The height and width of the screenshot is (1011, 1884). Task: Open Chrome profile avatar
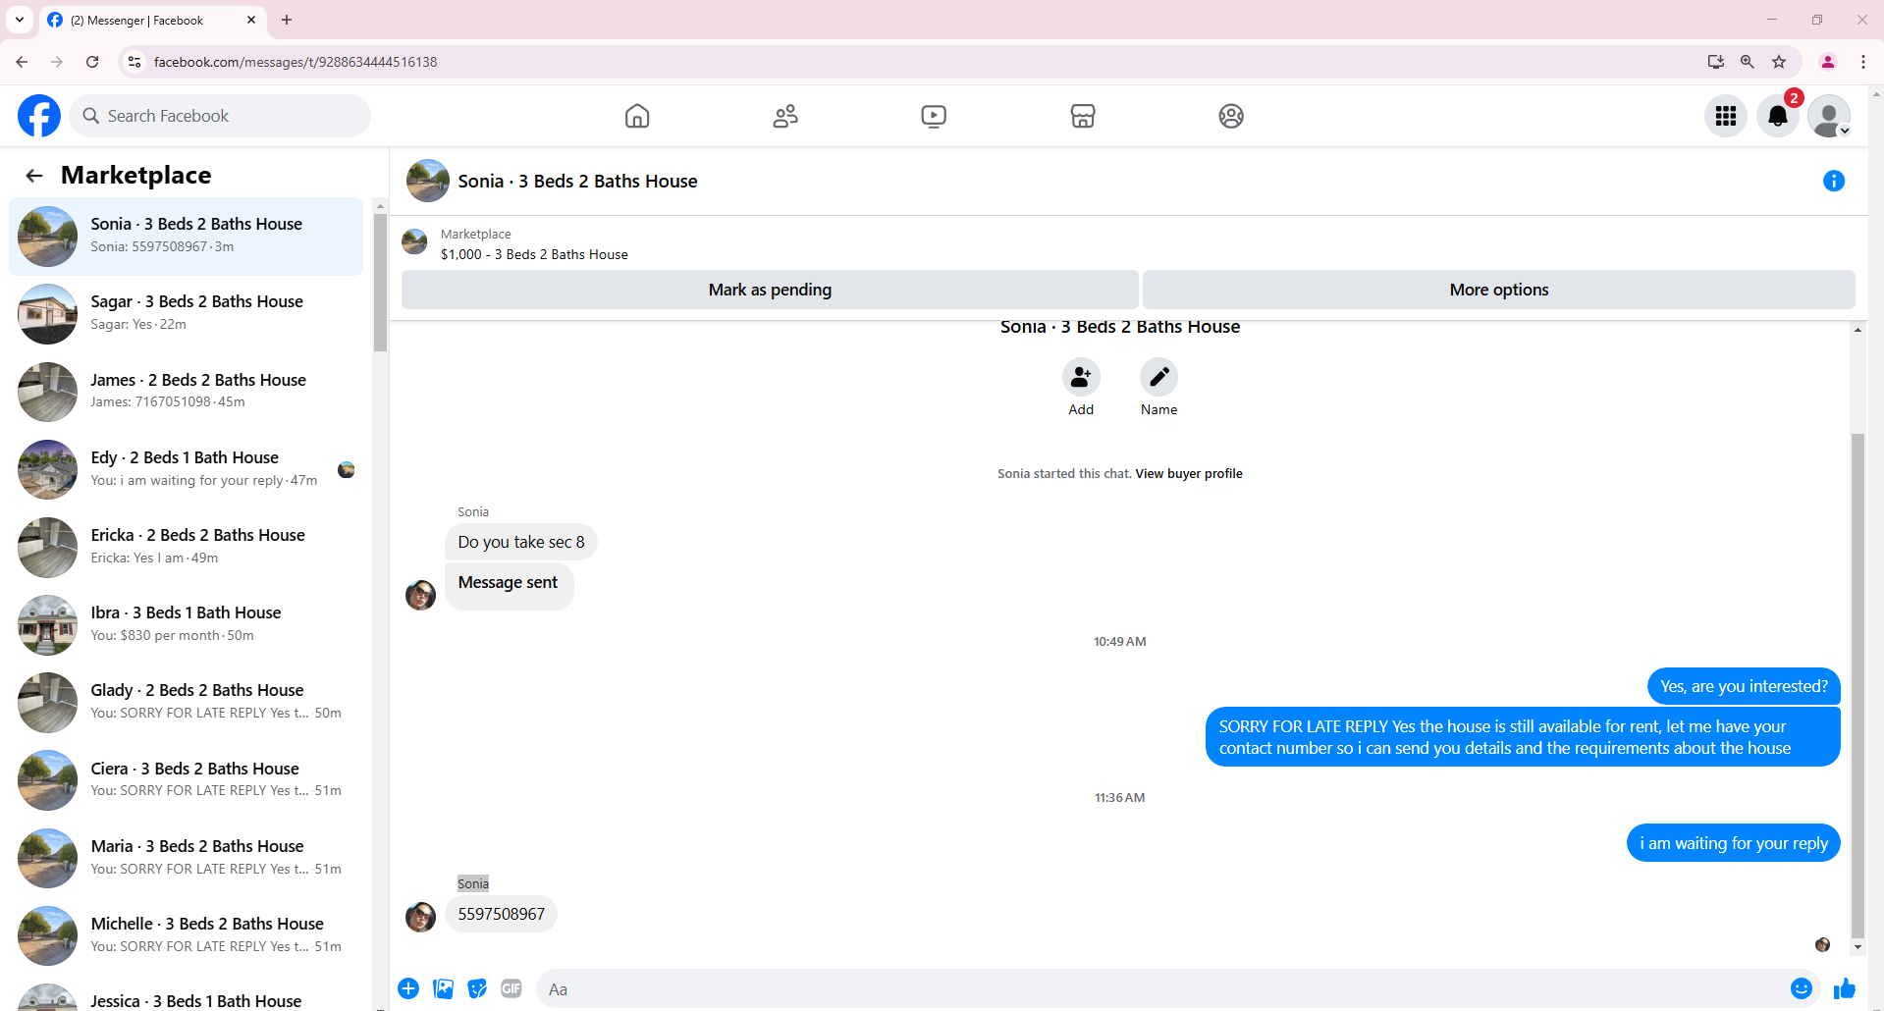pos(1828,62)
